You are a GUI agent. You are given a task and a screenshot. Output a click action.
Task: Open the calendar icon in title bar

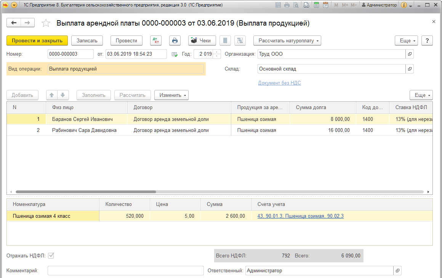(x=325, y=5)
